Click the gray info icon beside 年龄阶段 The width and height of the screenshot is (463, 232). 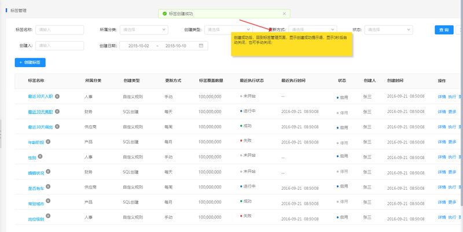pos(48,141)
